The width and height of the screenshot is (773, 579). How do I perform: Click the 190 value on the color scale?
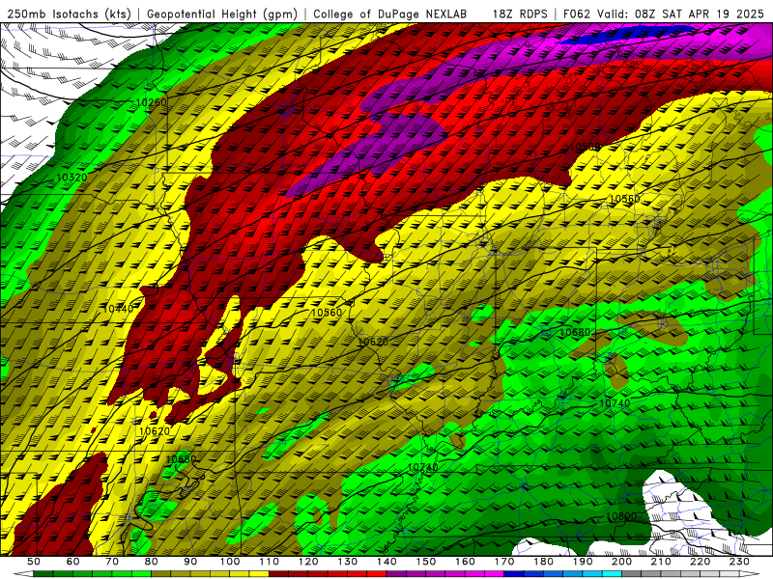583,562
